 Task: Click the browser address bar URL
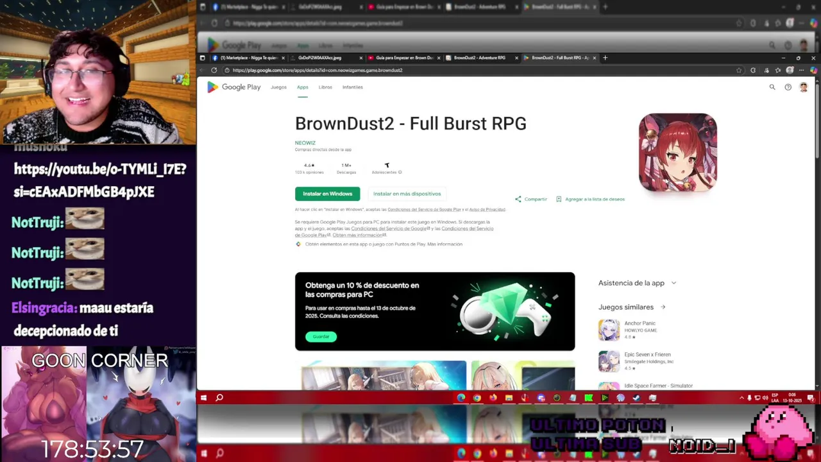(x=317, y=70)
